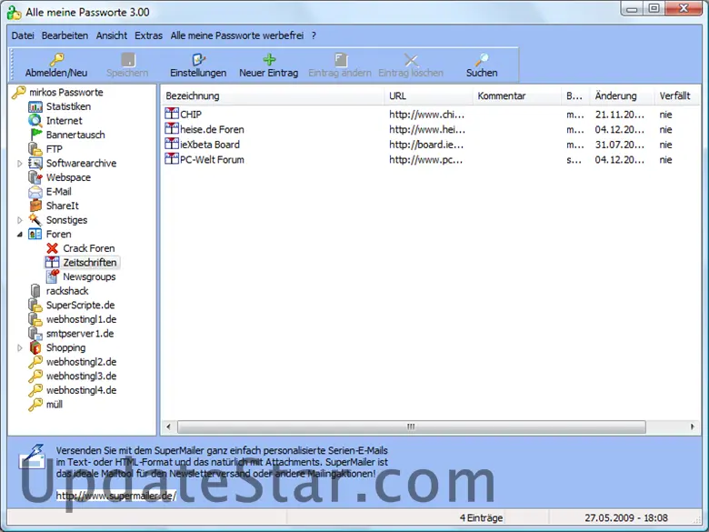
Task: Click the Eintrag löschen X icon
Action: click(x=411, y=60)
